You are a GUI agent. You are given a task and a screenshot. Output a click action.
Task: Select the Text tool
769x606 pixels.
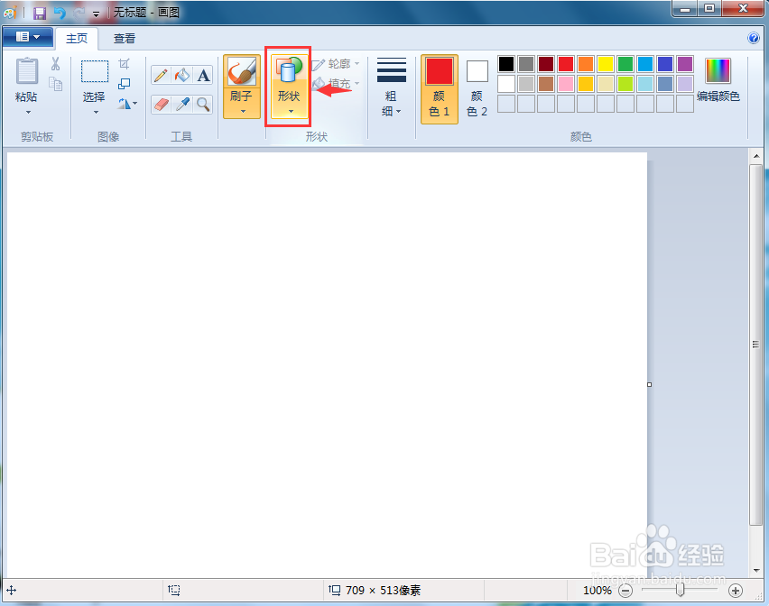(203, 75)
